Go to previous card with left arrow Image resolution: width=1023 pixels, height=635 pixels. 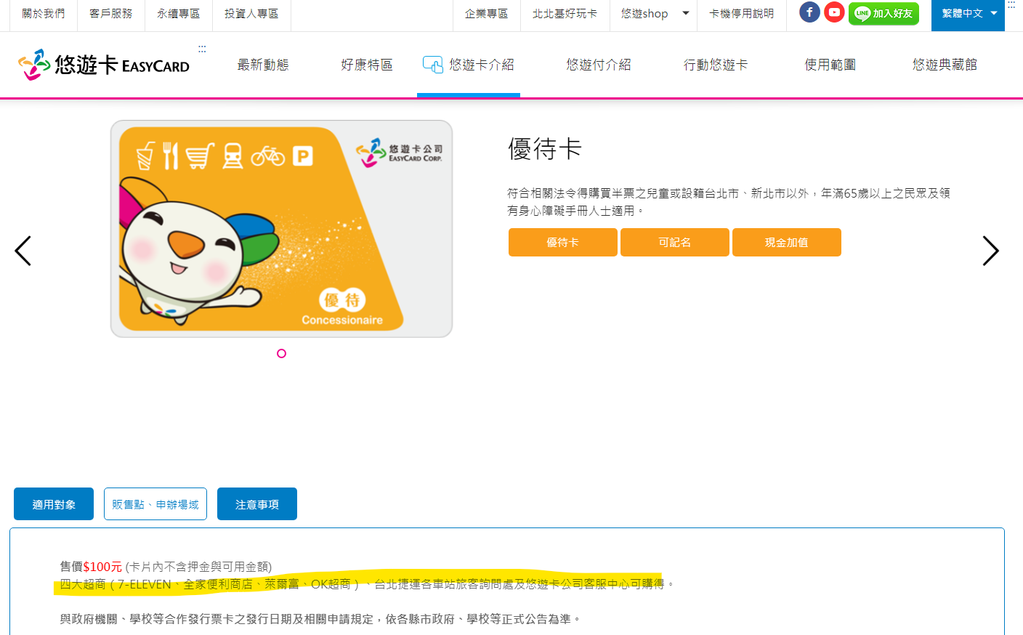click(23, 251)
